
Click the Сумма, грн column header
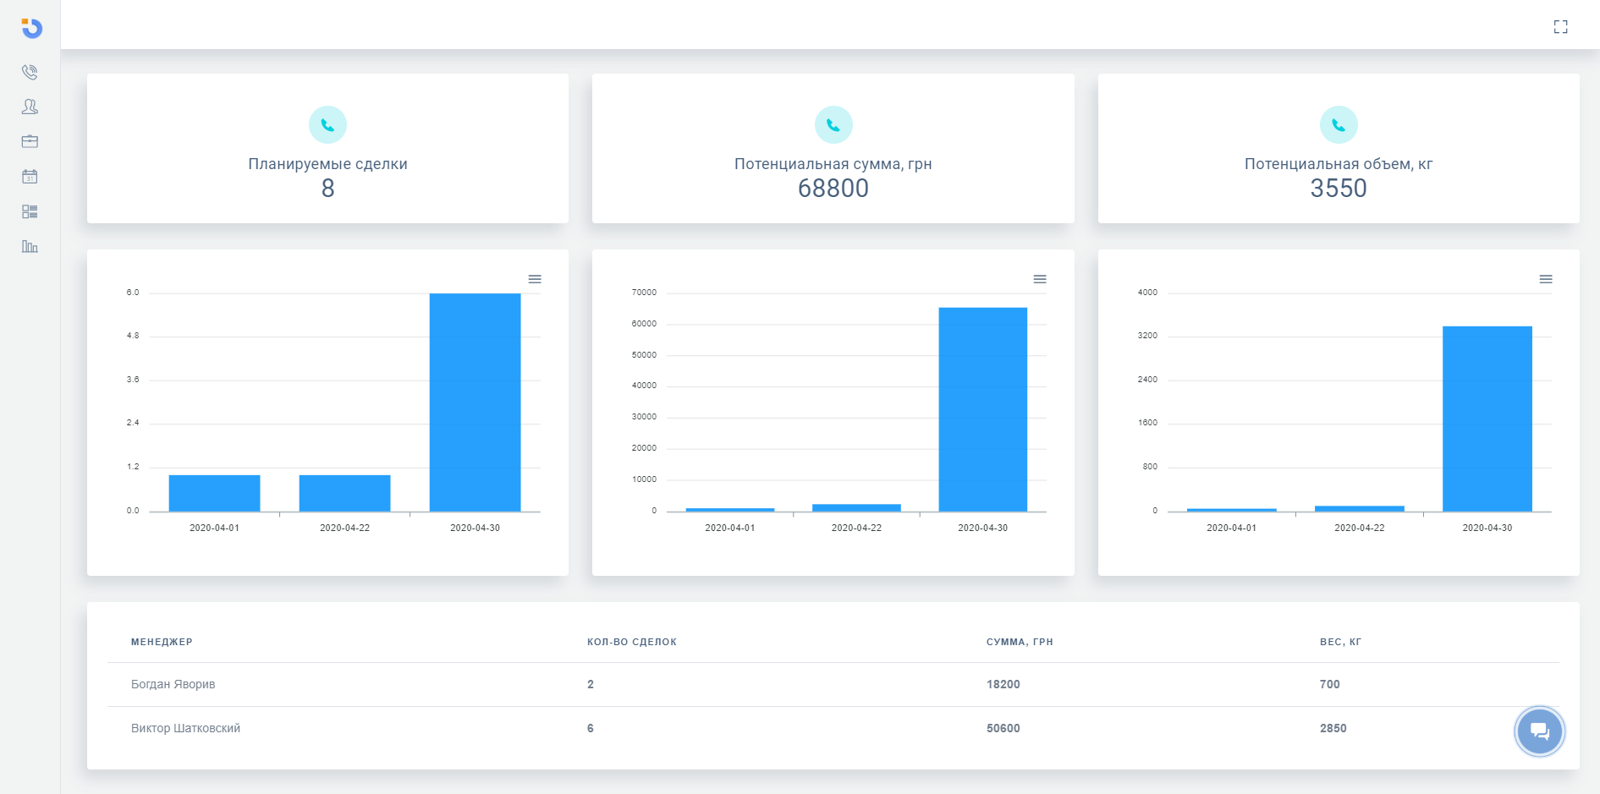(x=1020, y=642)
